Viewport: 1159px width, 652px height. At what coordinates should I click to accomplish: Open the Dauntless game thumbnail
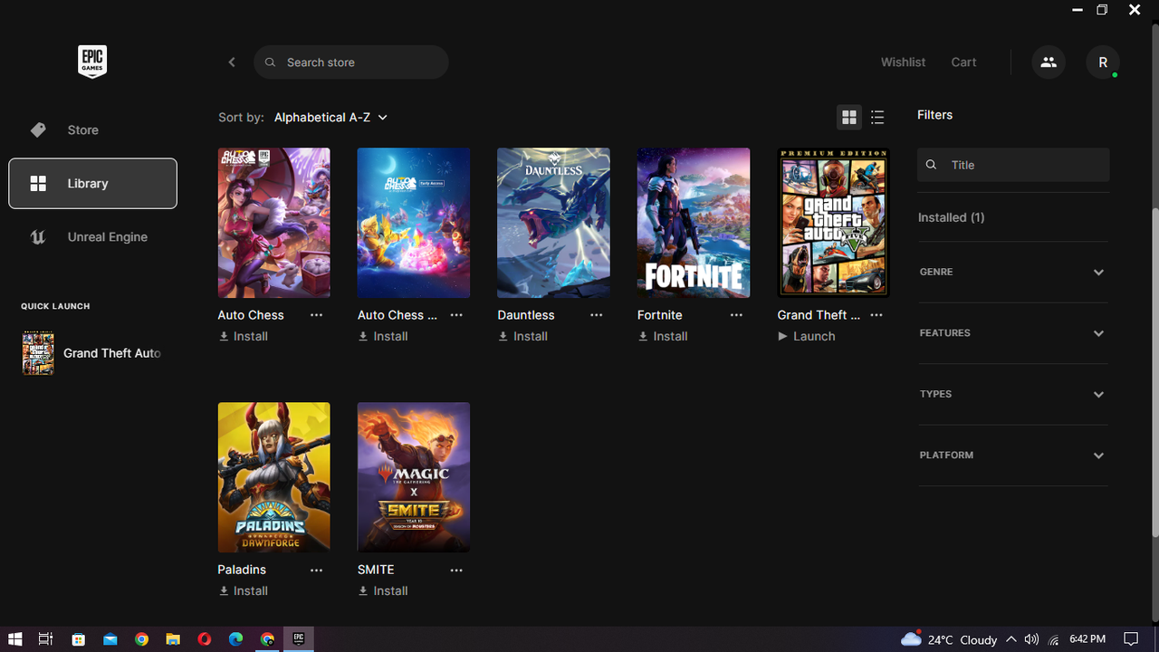coord(553,223)
